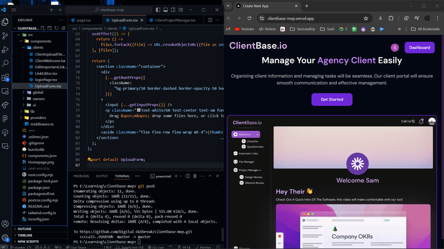The width and height of the screenshot is (444, 249).
Task: Bookmark this page with star icon
Action: pos(366,18)
